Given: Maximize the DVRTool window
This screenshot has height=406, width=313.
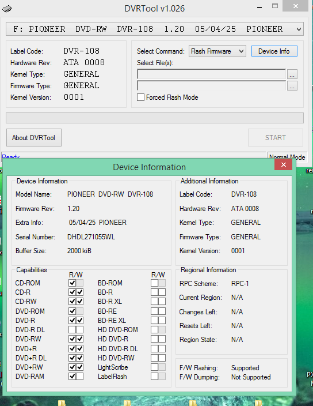Looking at the screenshot, I should (x=275, y=6).
